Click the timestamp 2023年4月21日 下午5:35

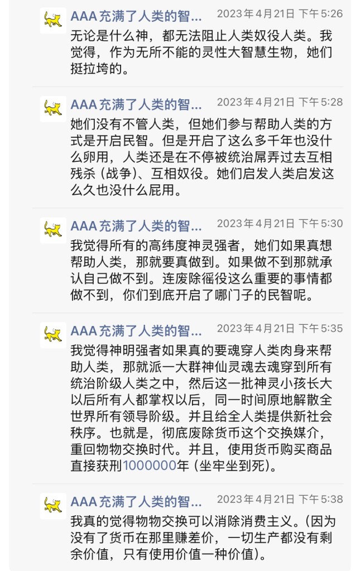point(280,328)
